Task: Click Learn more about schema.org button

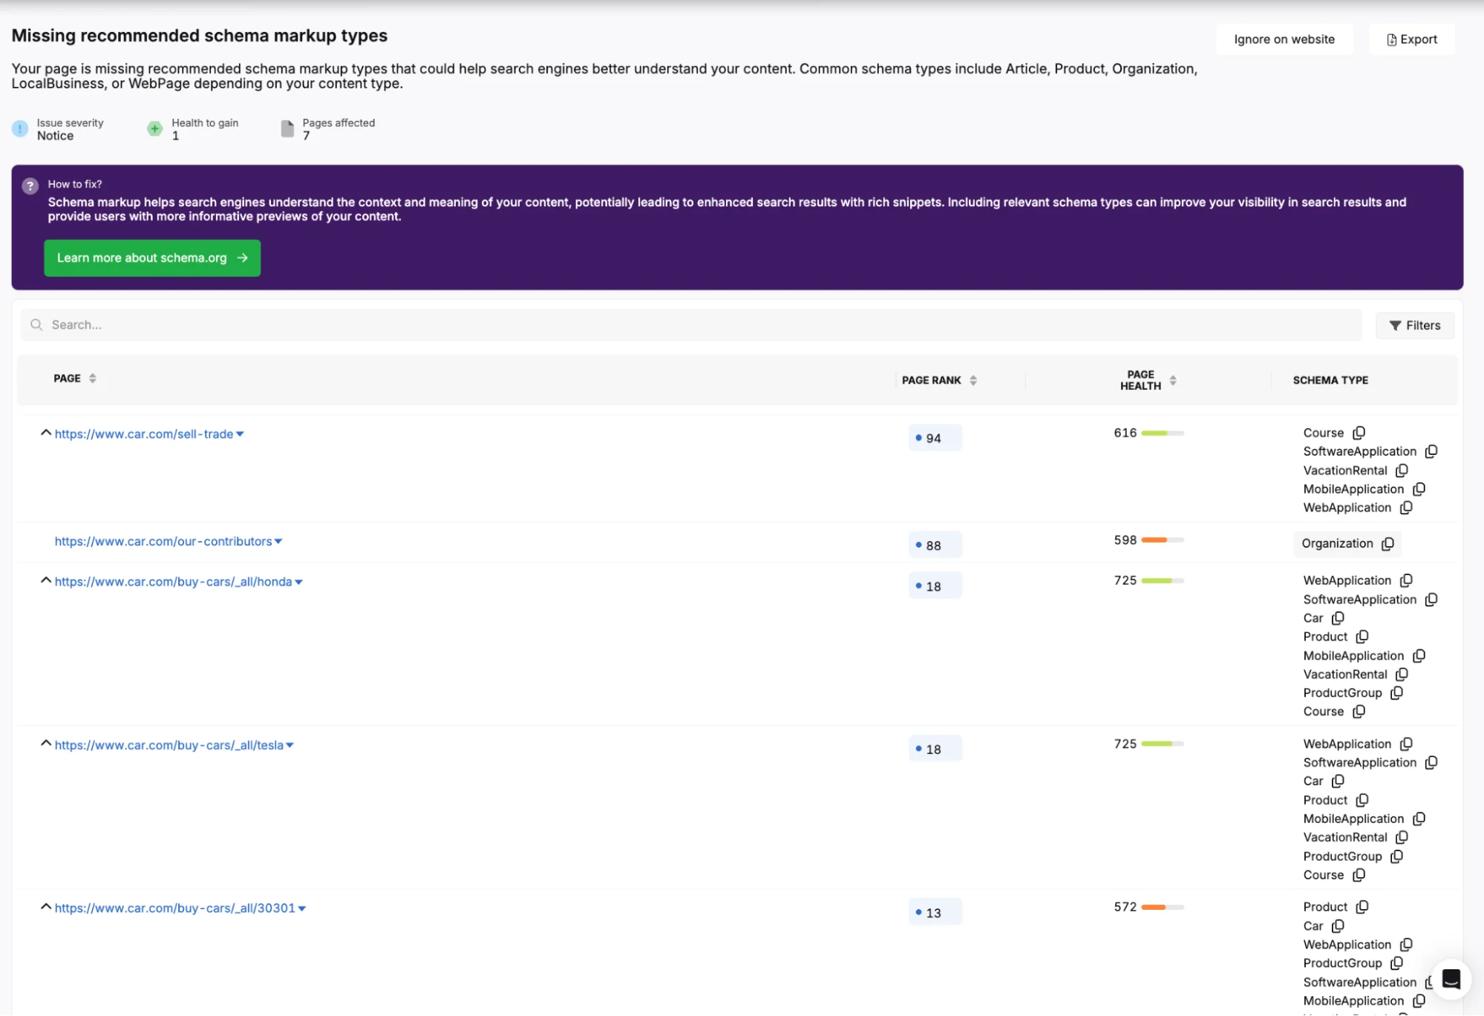Action: (x=152, y=258)
